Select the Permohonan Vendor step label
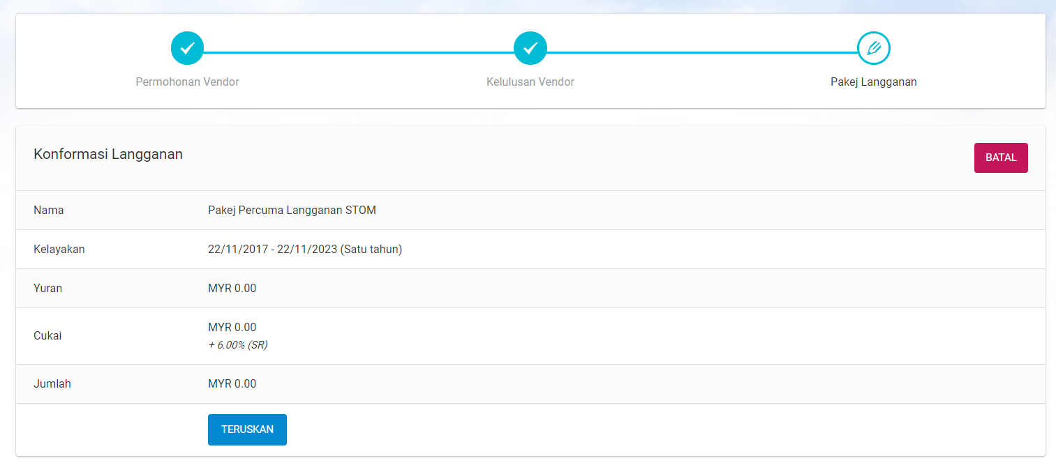 187,82
